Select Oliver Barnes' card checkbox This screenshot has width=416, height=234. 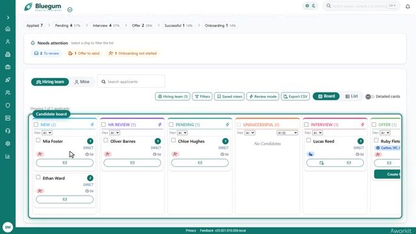106,140
